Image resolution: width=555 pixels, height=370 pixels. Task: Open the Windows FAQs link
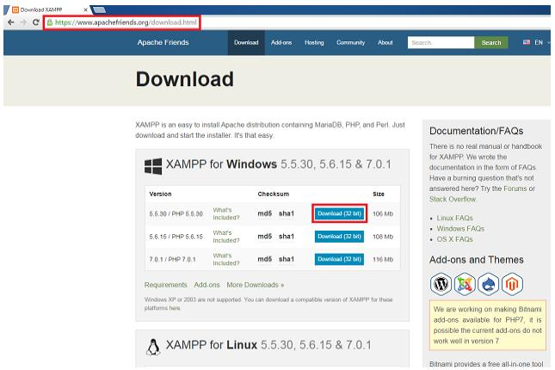click(460, 228)
